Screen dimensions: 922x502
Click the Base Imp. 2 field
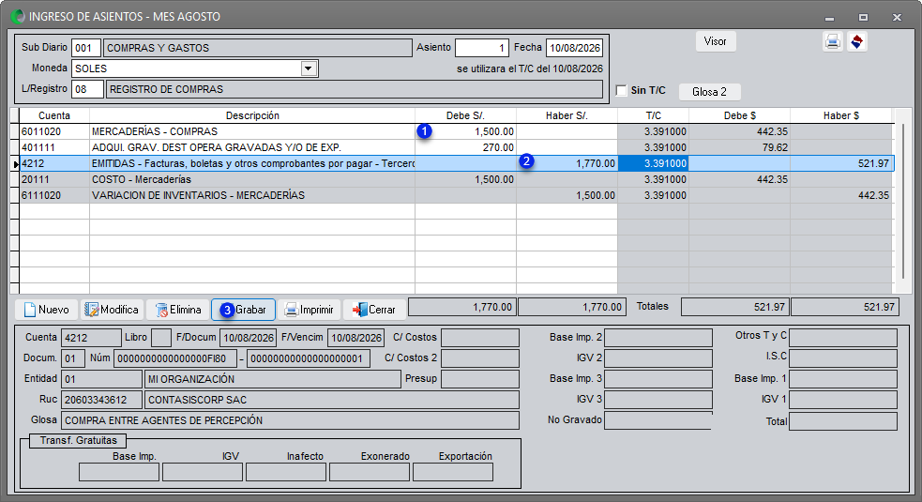pyautogui.click(x=658, y=338)
